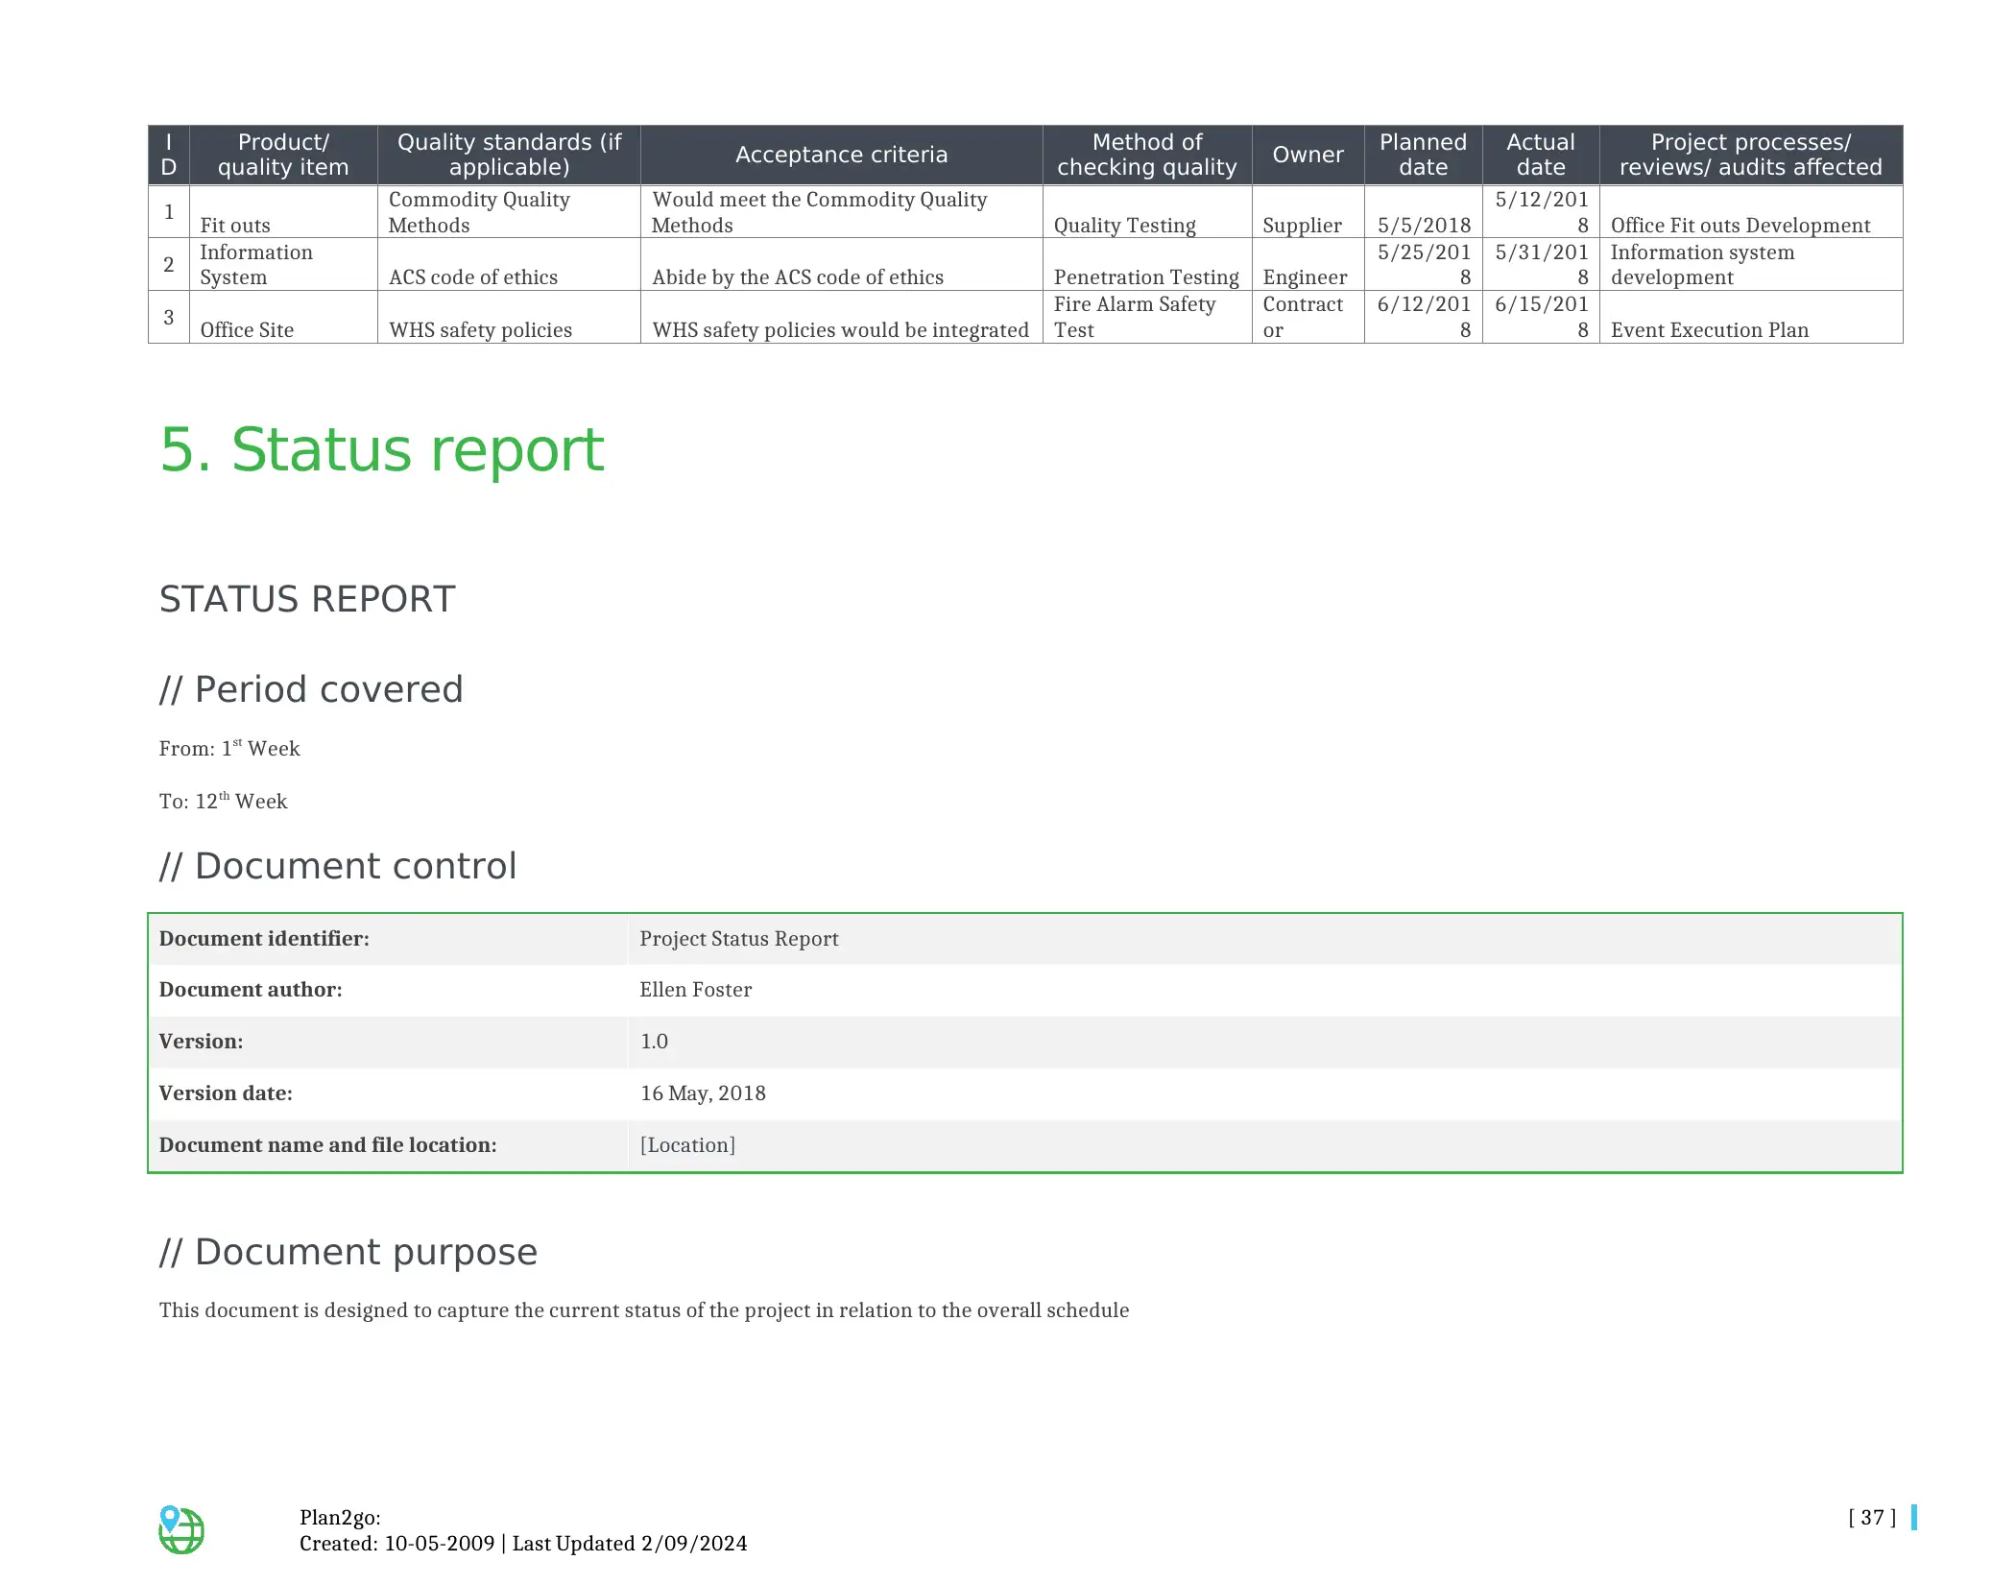Click the 'Owner' column header
Image resolution: width=2016 pixels, height=1585 pixels.
pos(1308,155)
